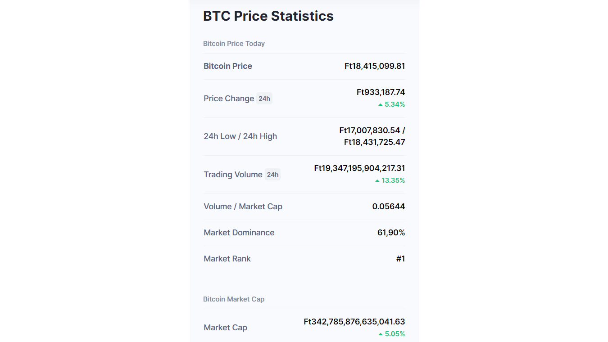Click the Price Change amount Ft933,187.74
The width and height of the screenshot is (608, 342).
click(381, 92)
